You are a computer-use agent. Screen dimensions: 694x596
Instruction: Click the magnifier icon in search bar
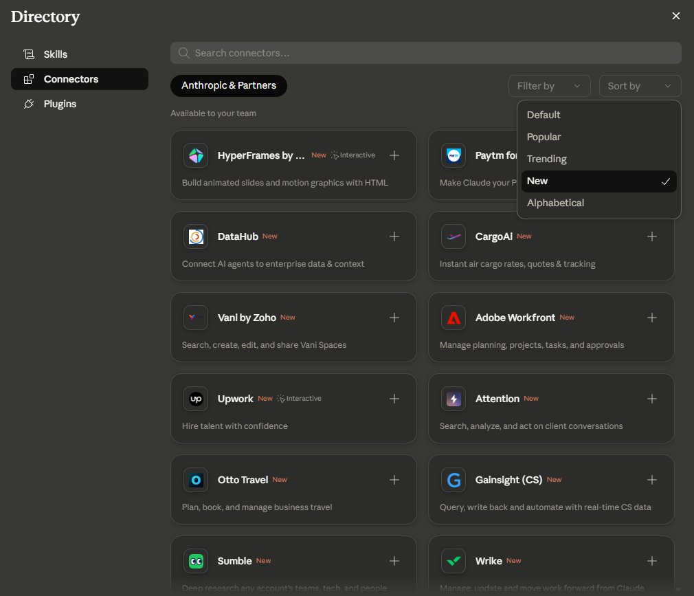(x=183, y=53)
